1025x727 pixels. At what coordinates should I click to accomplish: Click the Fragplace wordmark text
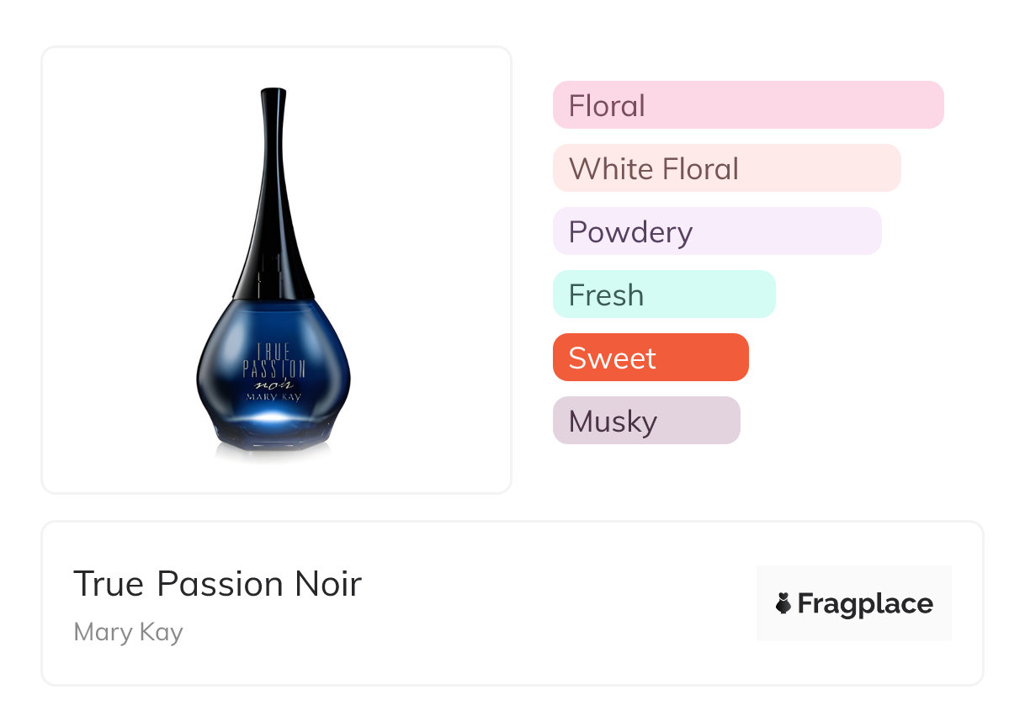(865, 604)
